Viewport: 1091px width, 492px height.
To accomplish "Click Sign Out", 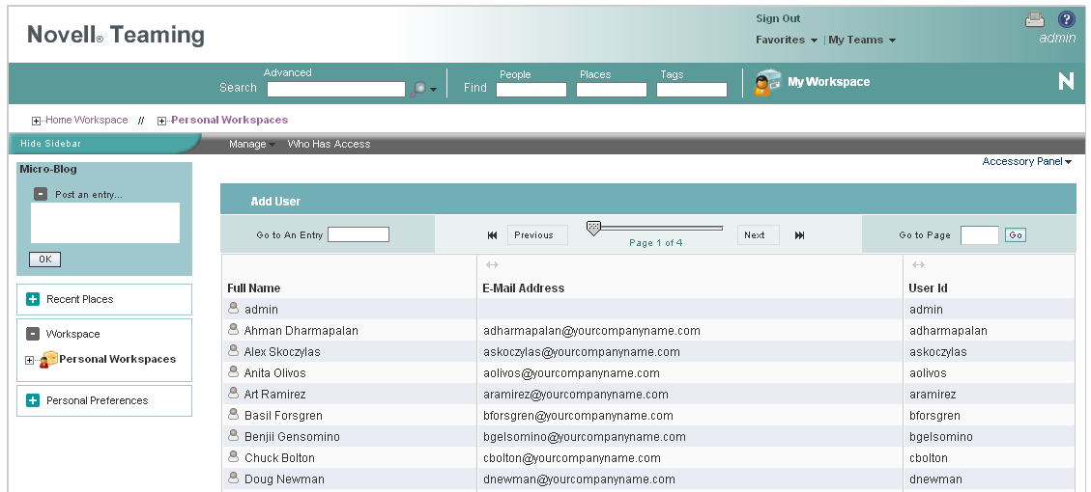I will tap(778, 18).
